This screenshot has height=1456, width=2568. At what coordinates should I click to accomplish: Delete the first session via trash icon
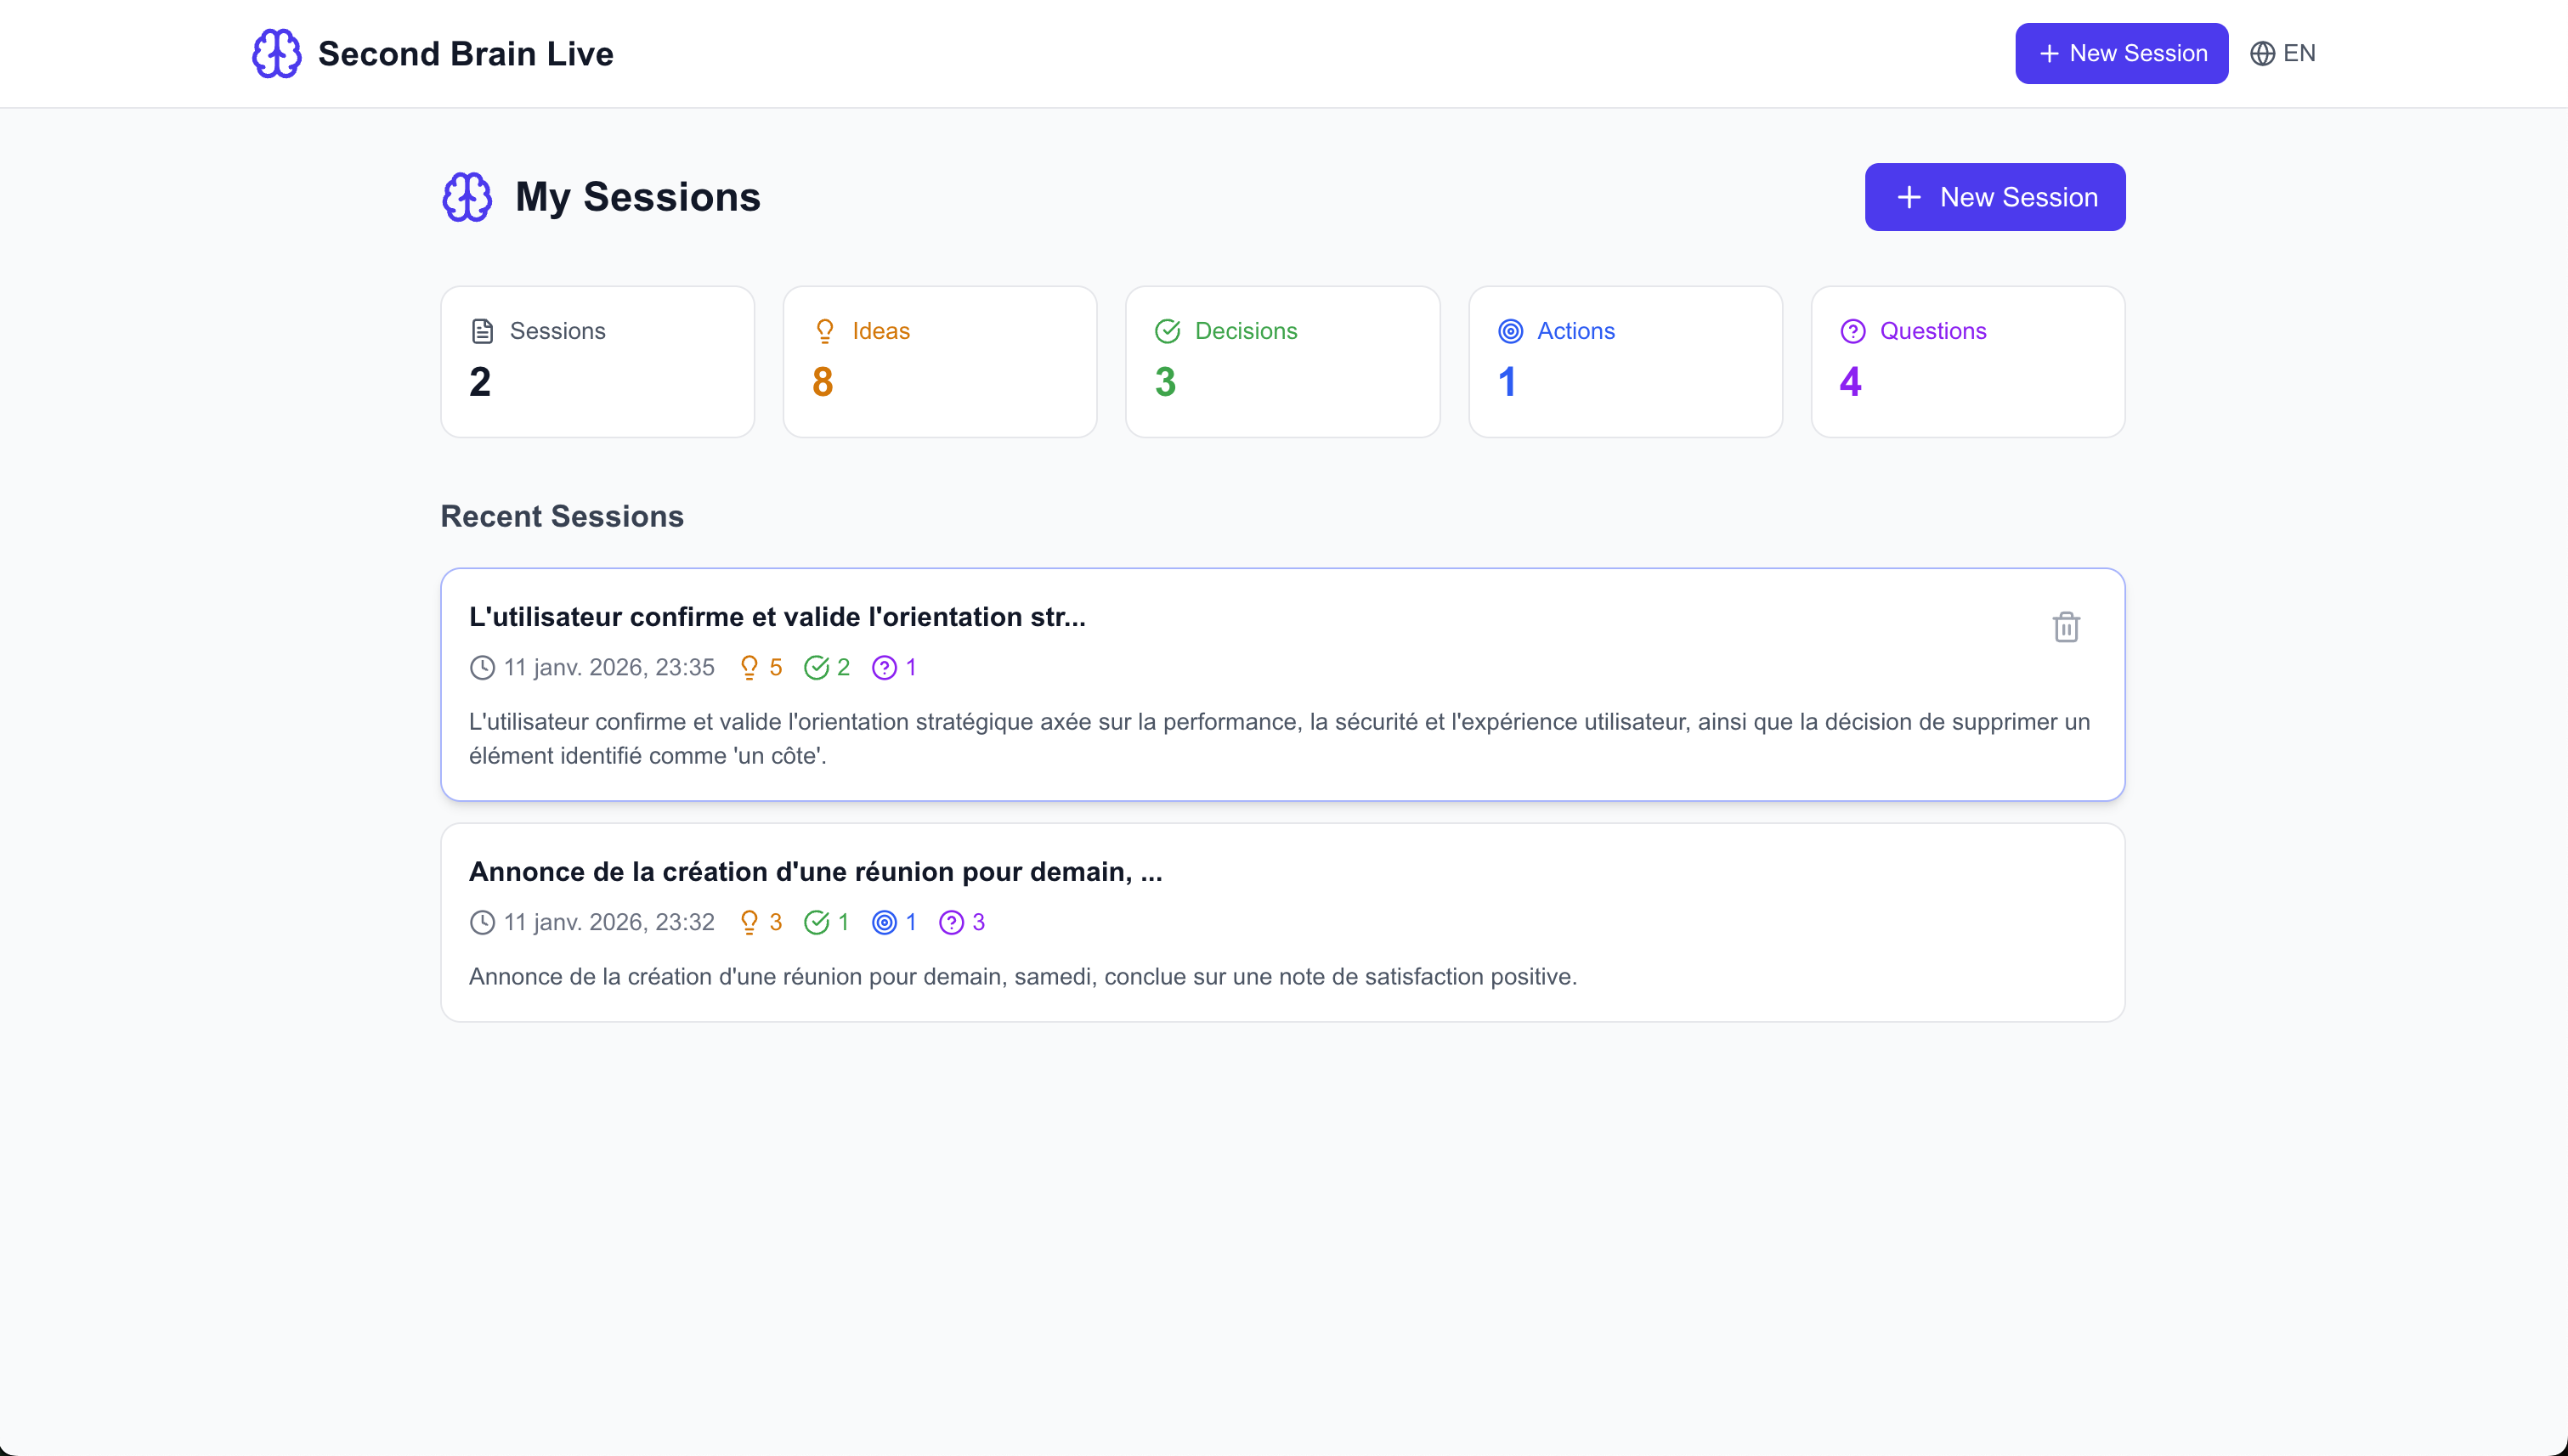click(2066, 627)
